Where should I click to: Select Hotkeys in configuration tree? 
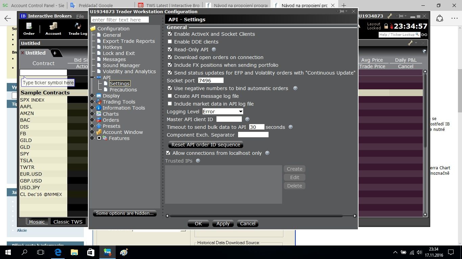(x=112, y=47)
